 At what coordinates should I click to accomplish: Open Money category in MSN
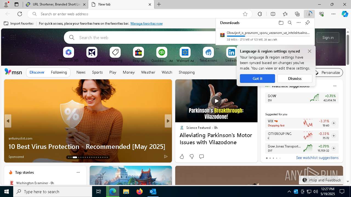129,72
